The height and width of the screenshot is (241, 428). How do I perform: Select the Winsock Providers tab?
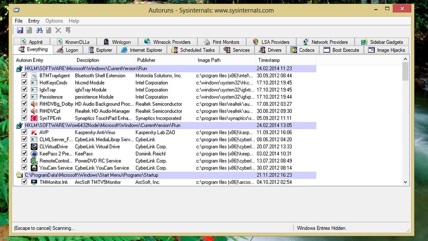coord(167,42)
